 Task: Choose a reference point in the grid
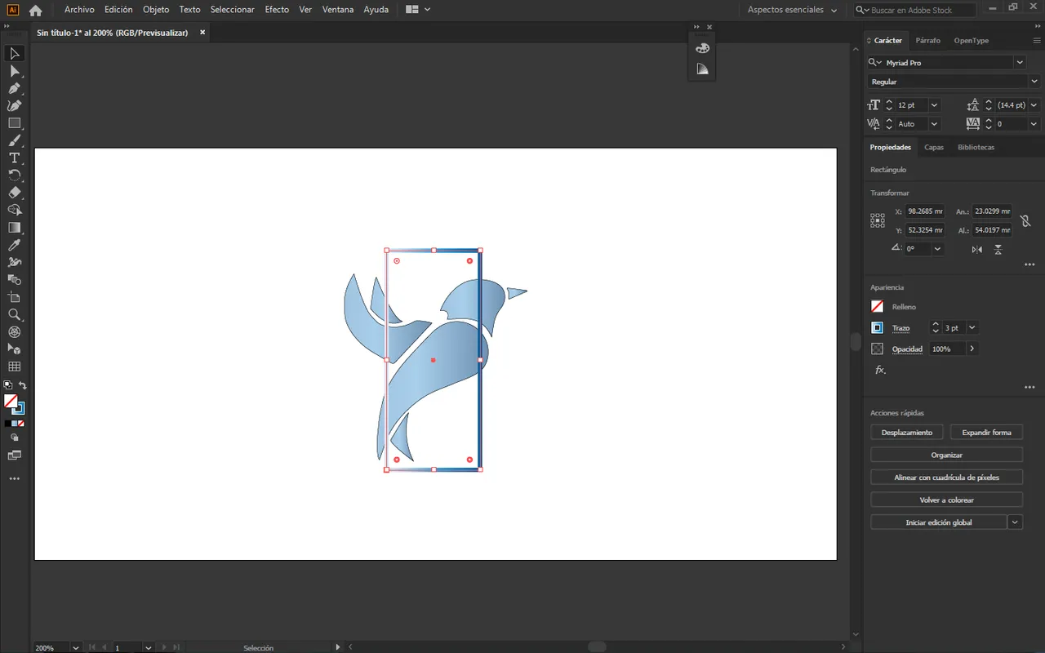878,220
